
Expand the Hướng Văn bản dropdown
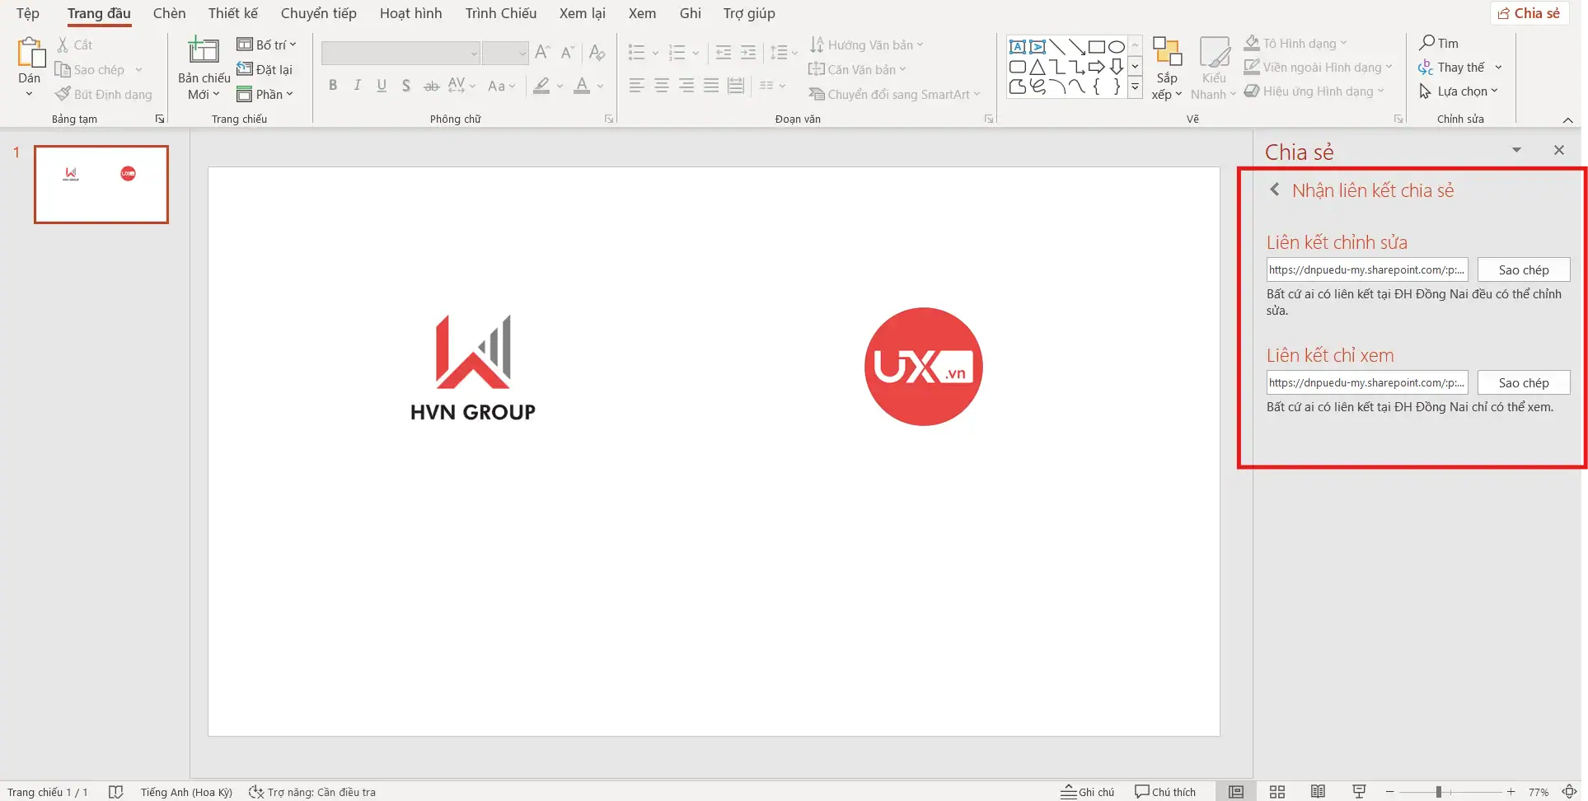pyautogui.click(x=919, y=44)
